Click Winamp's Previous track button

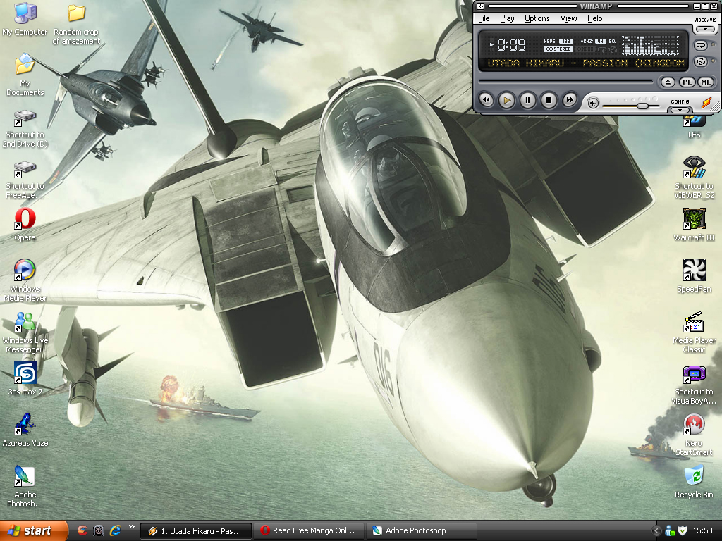(487, 100)
